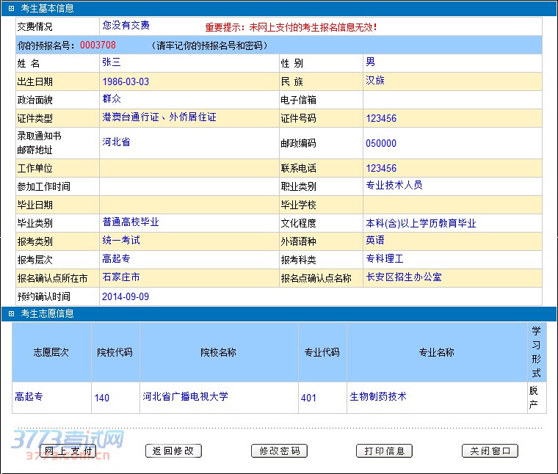Open 修改密码 to change password

pyautogui.click(x=279, y=451)
